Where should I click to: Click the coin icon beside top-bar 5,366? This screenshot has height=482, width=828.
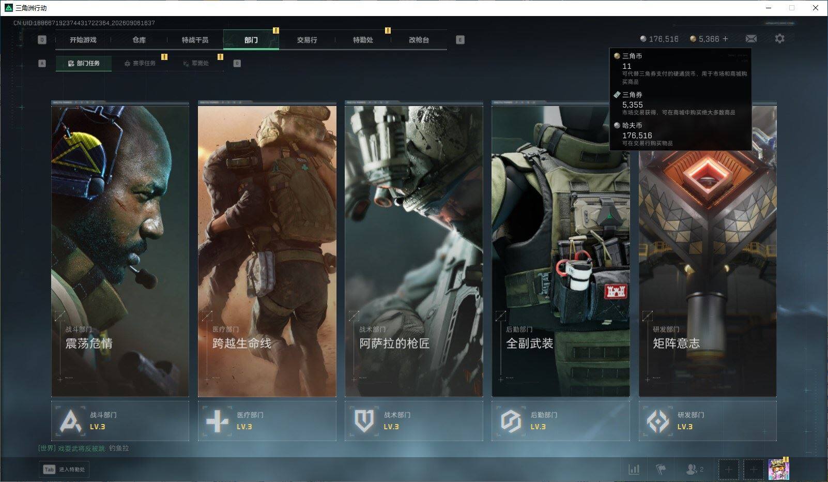(693, 39)
